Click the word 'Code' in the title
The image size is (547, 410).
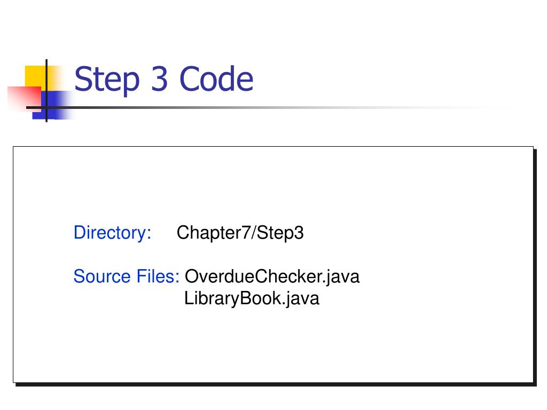point(216,79)
